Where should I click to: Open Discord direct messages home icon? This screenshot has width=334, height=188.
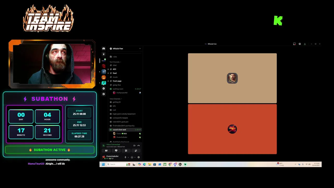[x=104, y=49]
